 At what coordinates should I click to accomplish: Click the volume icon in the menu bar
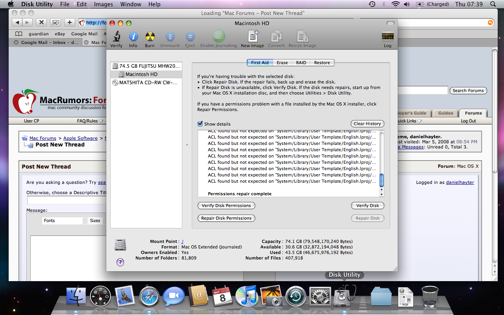(406, 4)
